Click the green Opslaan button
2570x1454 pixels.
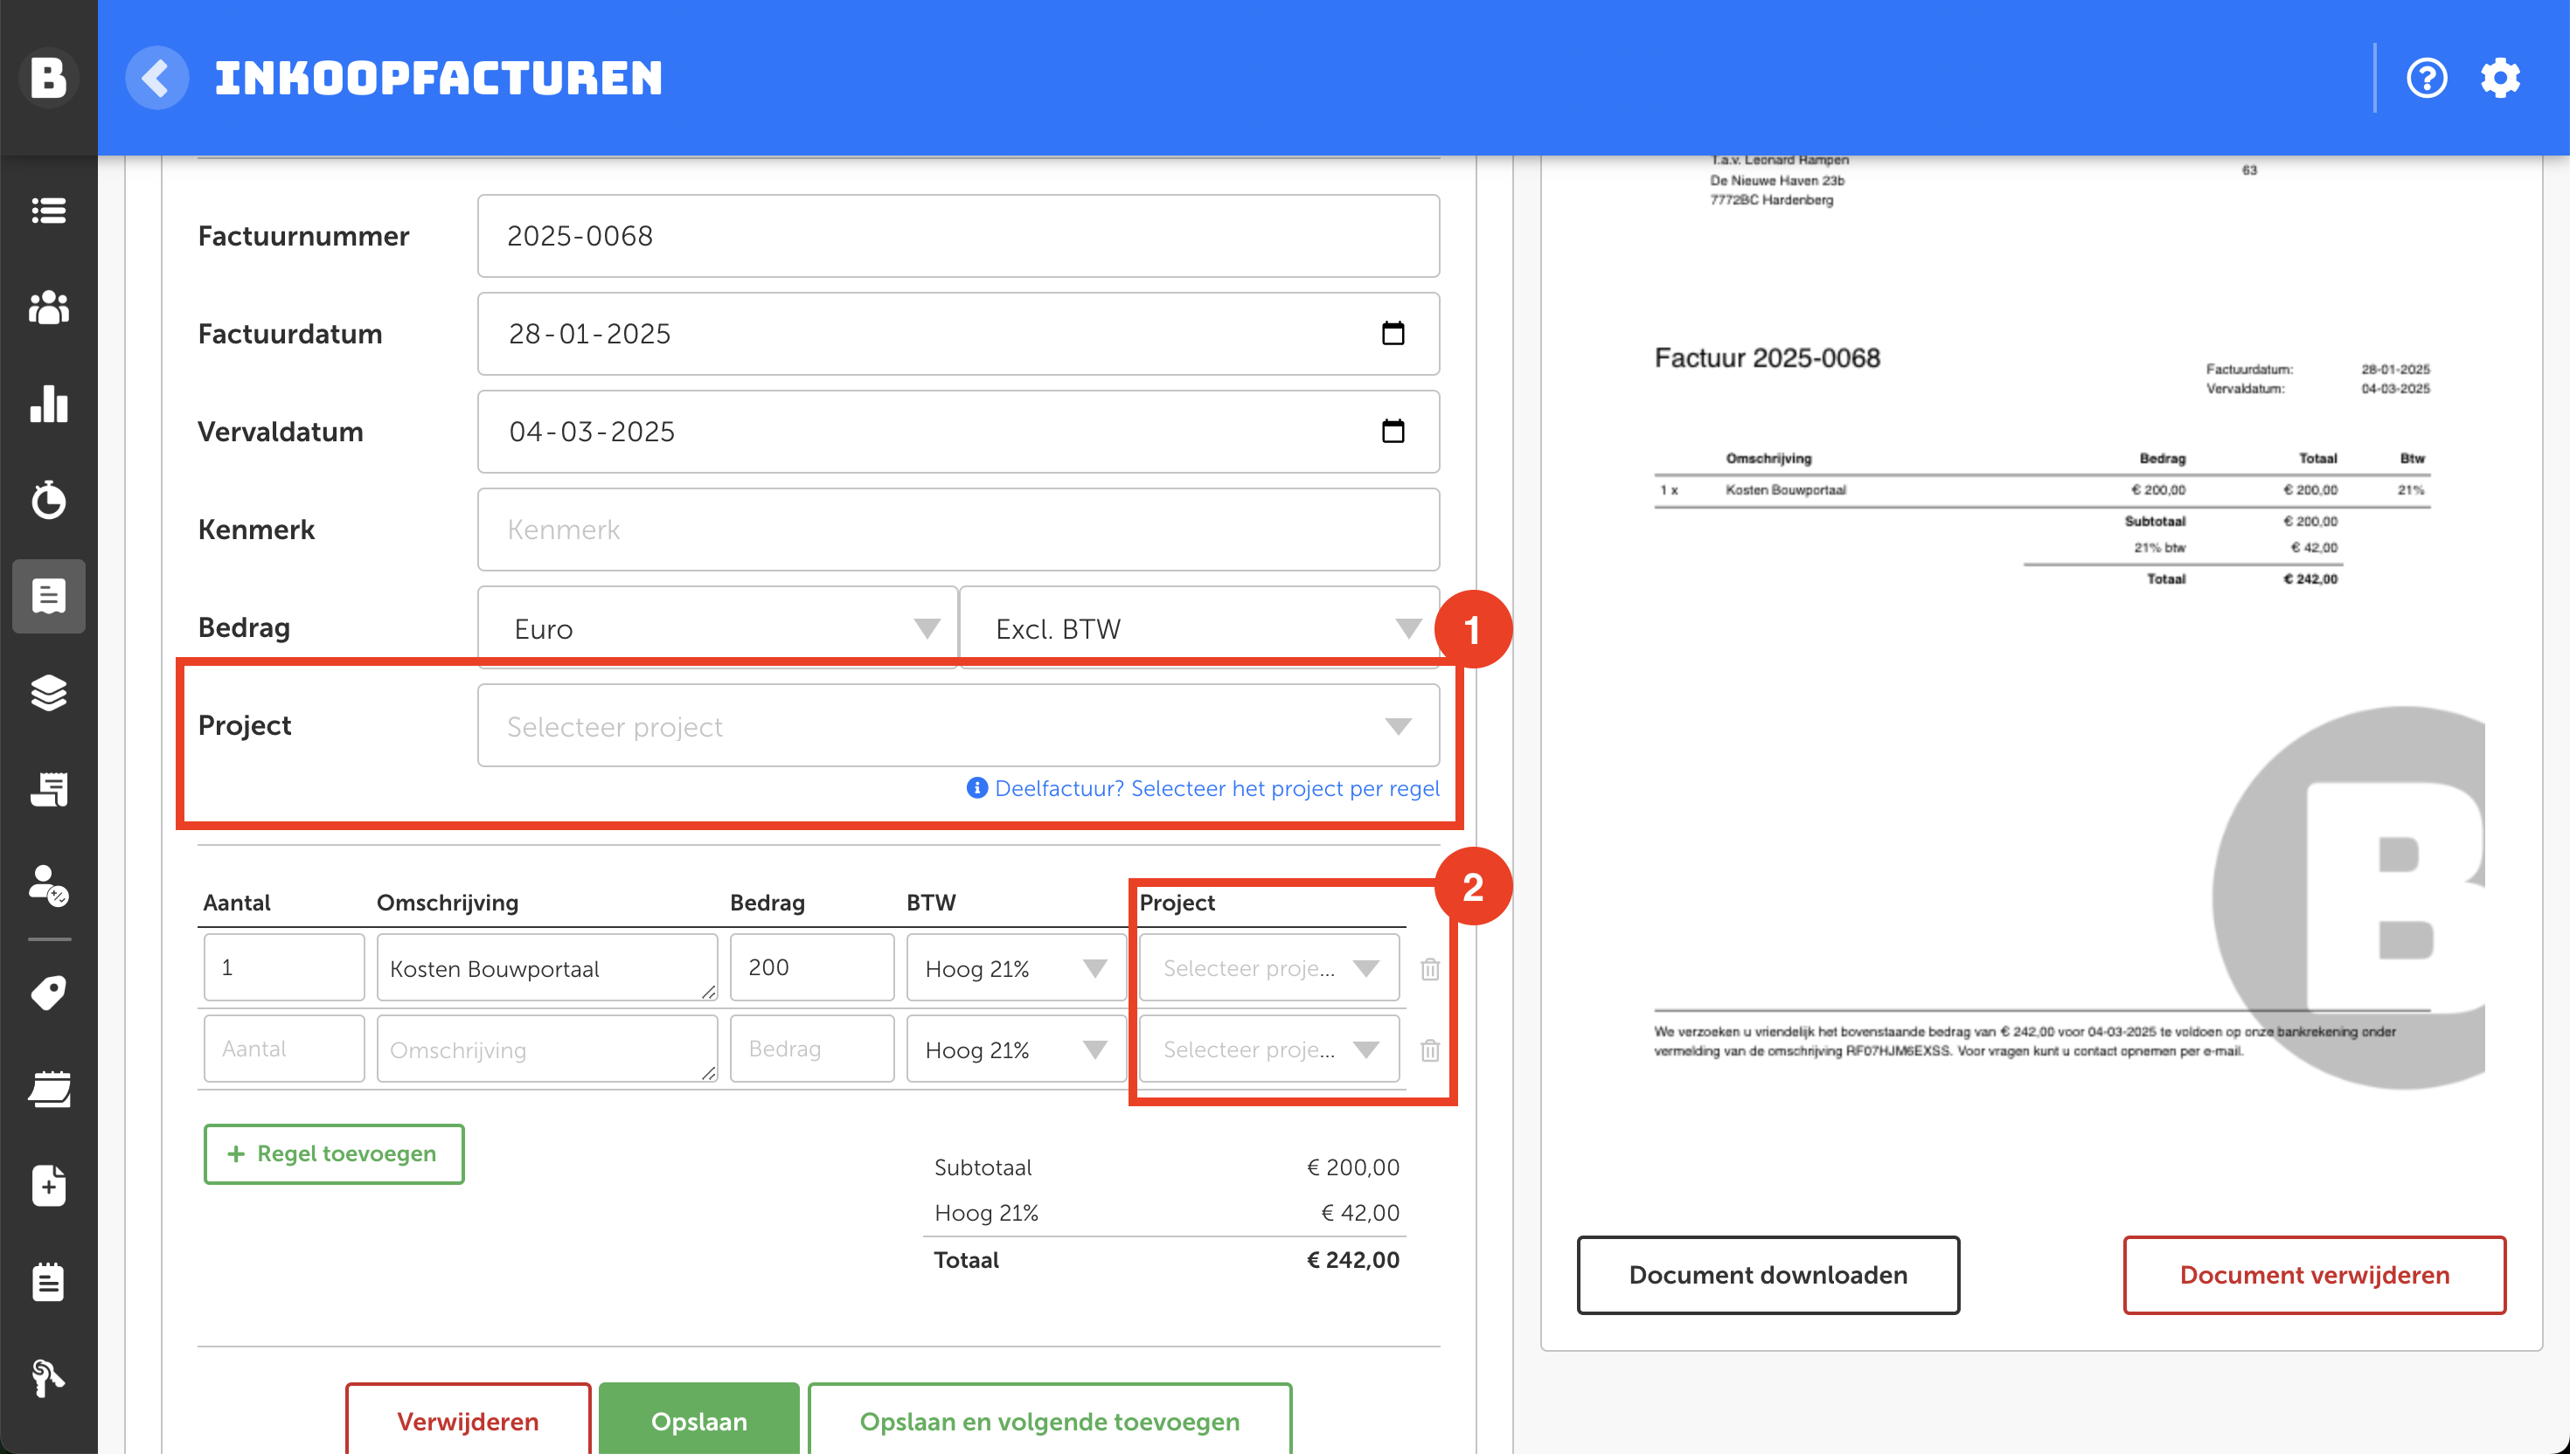click(698, 1420)
